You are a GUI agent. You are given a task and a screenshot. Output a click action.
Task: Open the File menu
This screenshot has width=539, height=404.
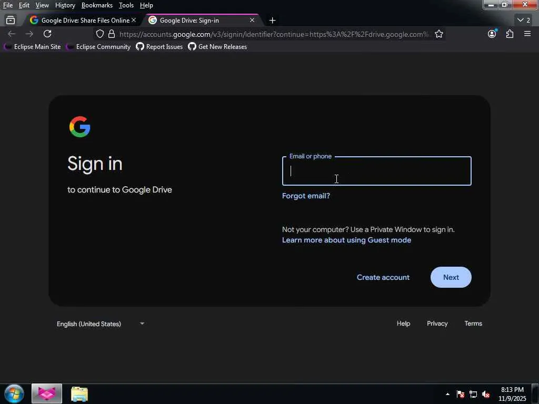pyautogui.click(x=8, y=5)
